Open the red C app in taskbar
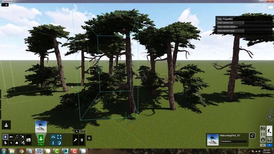This screenshot has height=154, width=274. [74, 151]
